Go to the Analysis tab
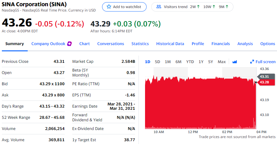 pyautogui.click(x=245, y=44)
